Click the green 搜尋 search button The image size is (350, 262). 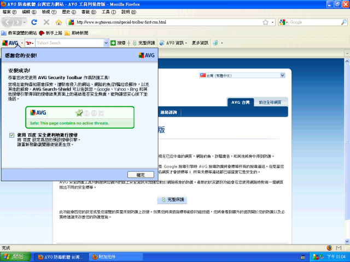(118, 43)
